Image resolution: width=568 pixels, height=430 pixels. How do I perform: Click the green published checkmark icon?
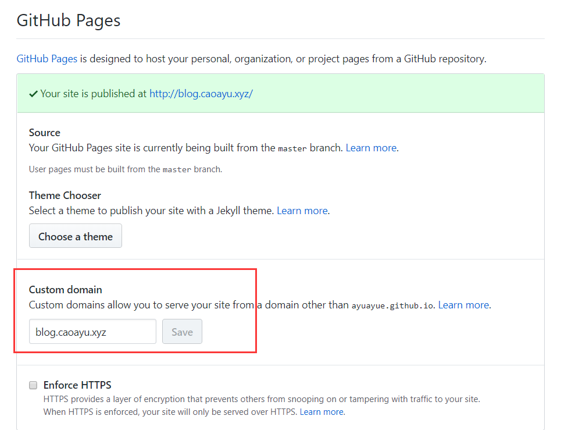click(33, 94)
